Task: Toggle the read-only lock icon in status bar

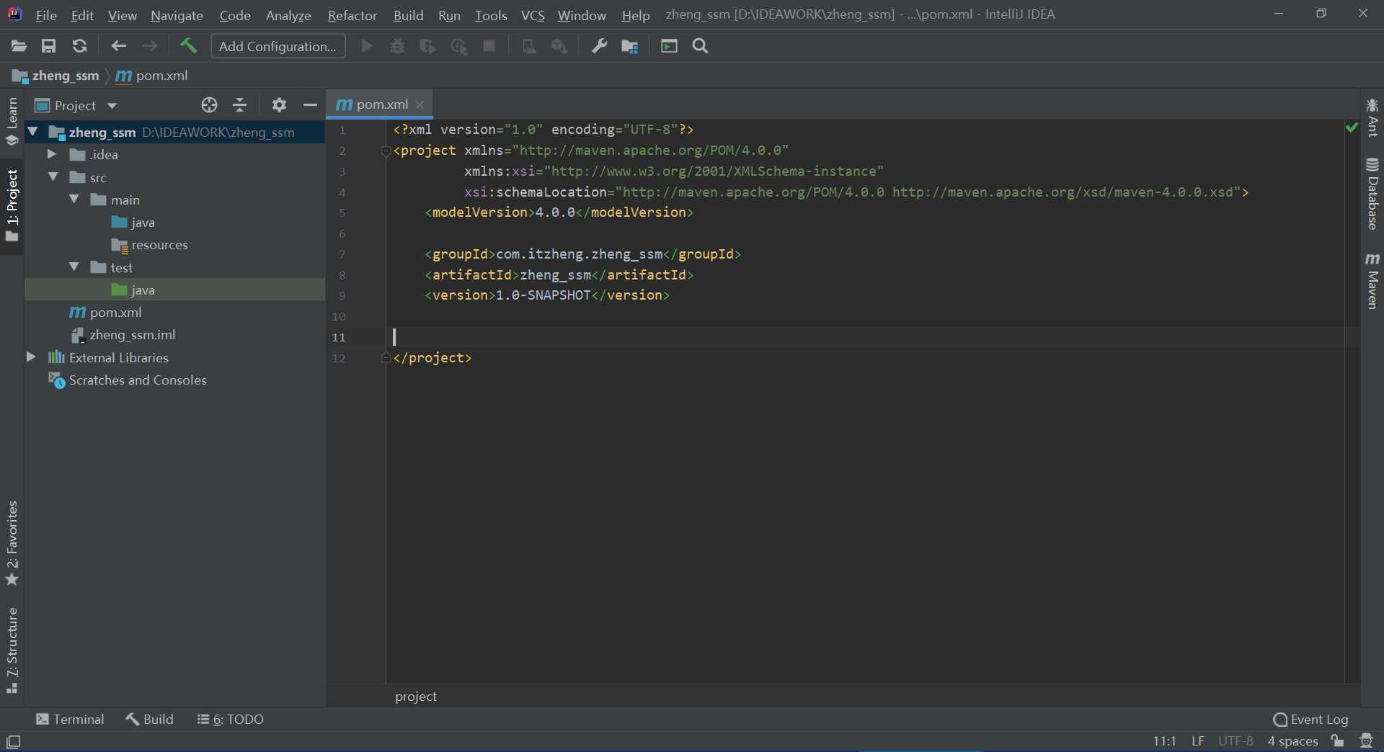Action: click(x=1338, y=740)
